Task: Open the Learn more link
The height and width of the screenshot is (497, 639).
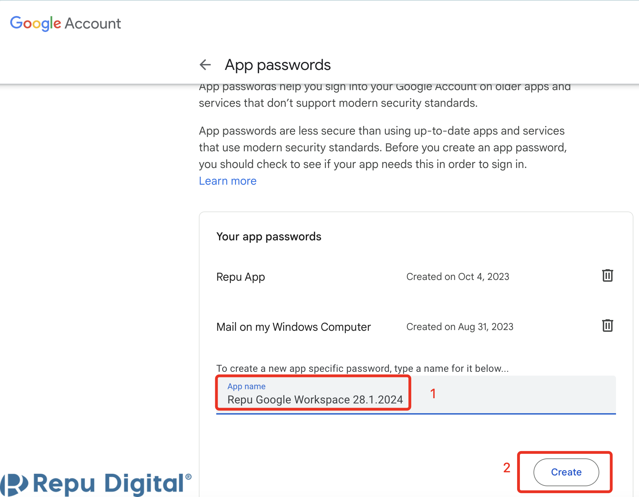Action: point(228,181)
